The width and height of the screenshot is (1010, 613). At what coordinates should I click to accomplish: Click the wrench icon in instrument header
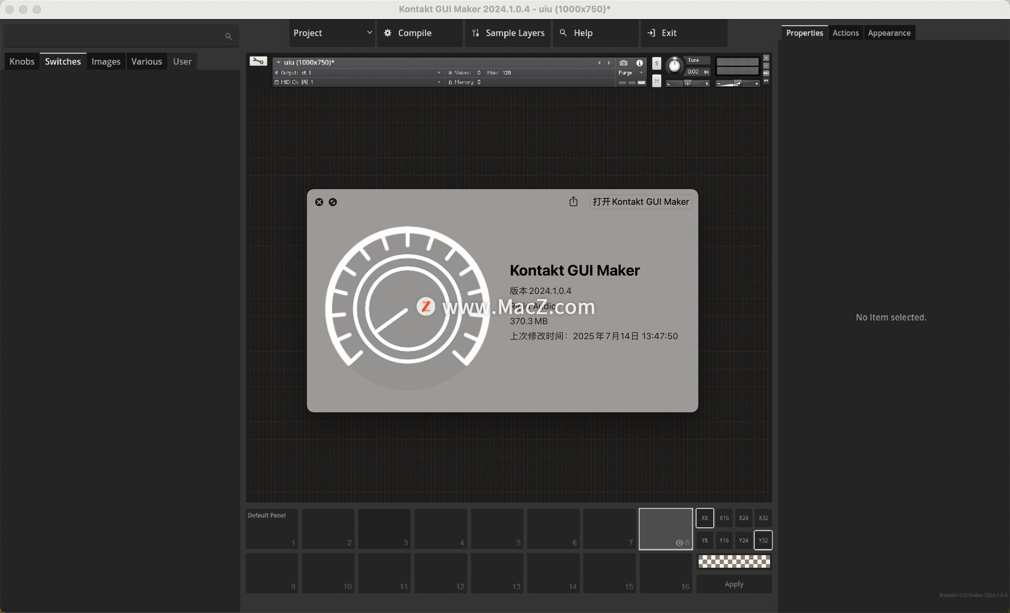pos(258,62)
